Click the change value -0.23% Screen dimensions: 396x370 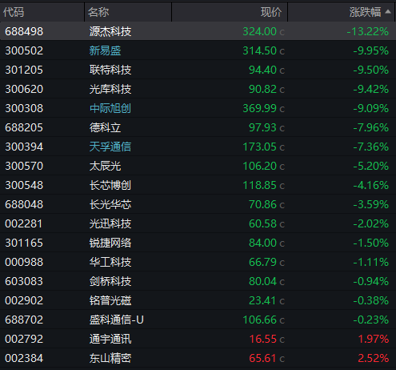pyautogui.click(x=371, y=320)
